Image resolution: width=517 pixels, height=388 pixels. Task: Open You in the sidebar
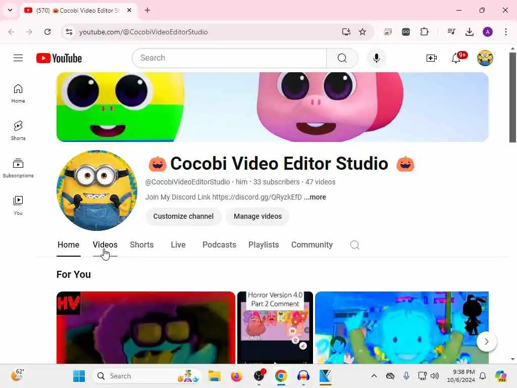(x=18, y=205)
